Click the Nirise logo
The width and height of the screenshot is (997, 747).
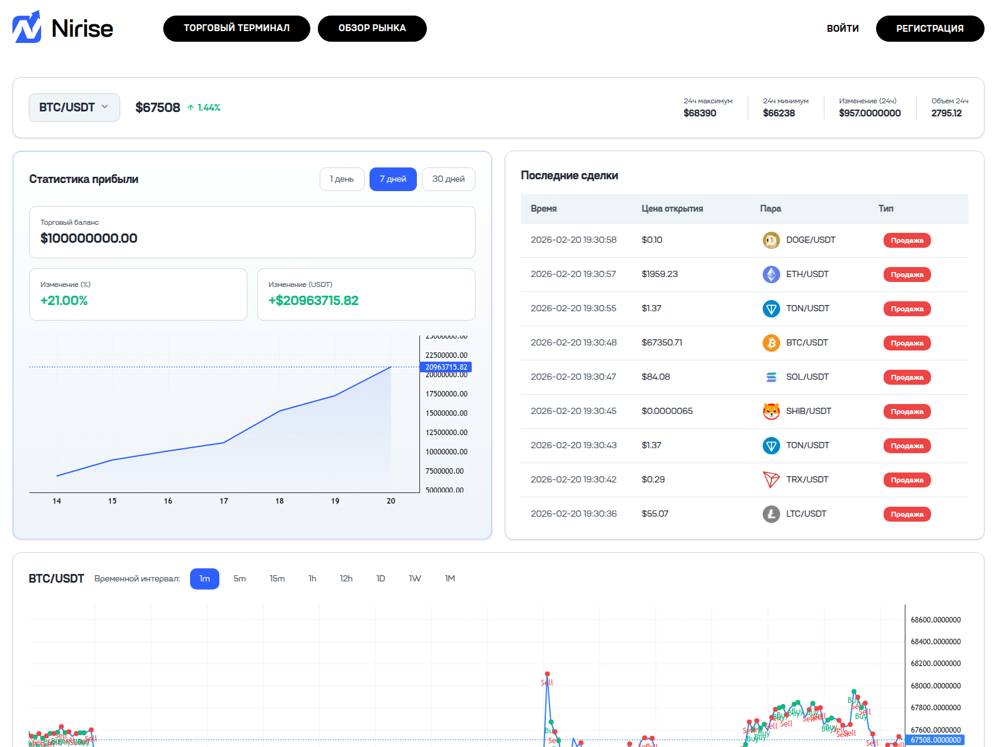pos(62,28)
